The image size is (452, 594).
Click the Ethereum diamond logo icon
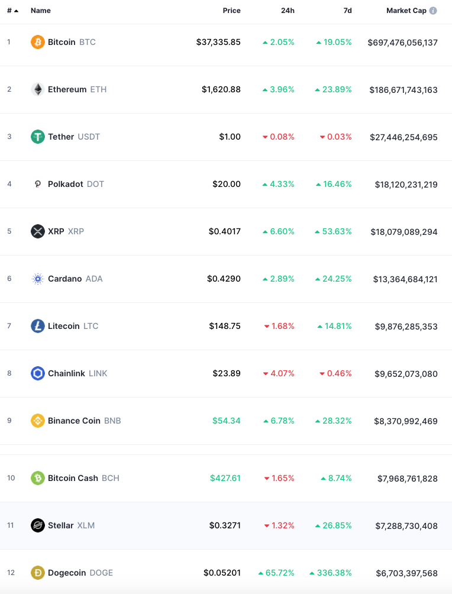37,89
